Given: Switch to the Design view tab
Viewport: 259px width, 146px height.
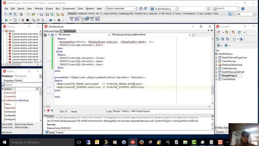Looking at the screenshot, I should [117, 111].
